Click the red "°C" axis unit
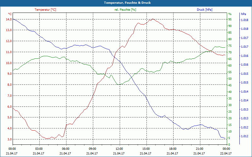The width and height of the screenshot is (252, 157). tap(10, 14)
